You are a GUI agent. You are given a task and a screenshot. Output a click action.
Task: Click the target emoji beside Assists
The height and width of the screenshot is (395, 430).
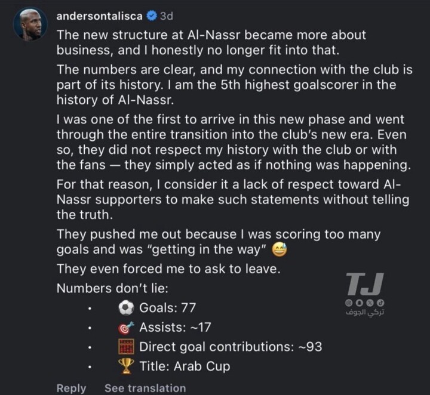point(126,327)
